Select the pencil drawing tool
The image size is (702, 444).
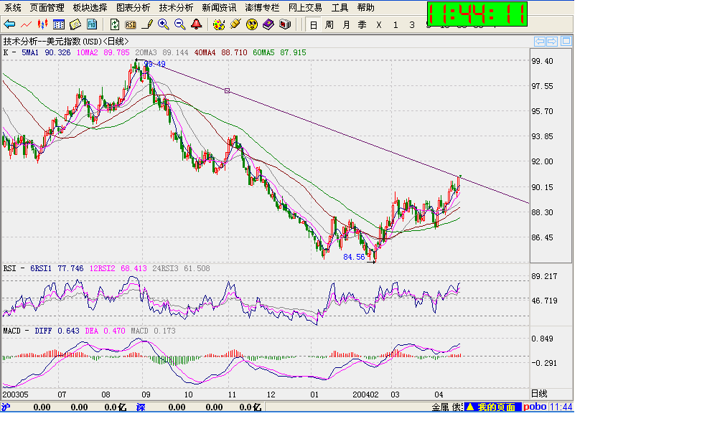pyautogui.click(x=147, y=24)
